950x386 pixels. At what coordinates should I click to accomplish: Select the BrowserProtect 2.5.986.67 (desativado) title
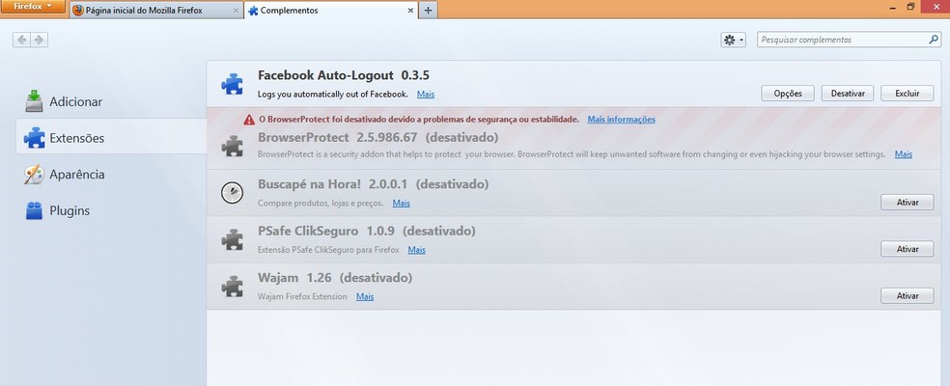coord(378,138)
